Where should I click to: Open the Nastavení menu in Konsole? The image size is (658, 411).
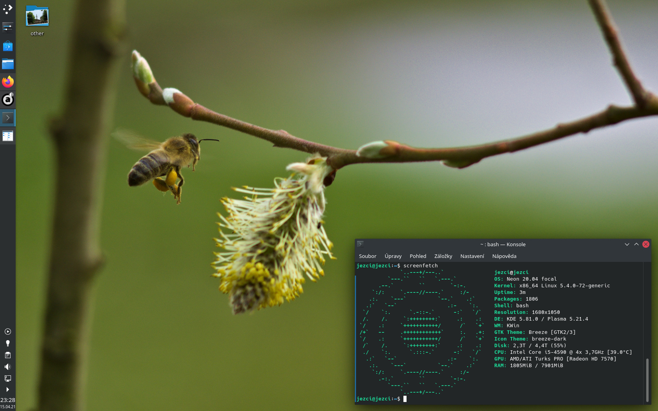click(x=472, y=256)
